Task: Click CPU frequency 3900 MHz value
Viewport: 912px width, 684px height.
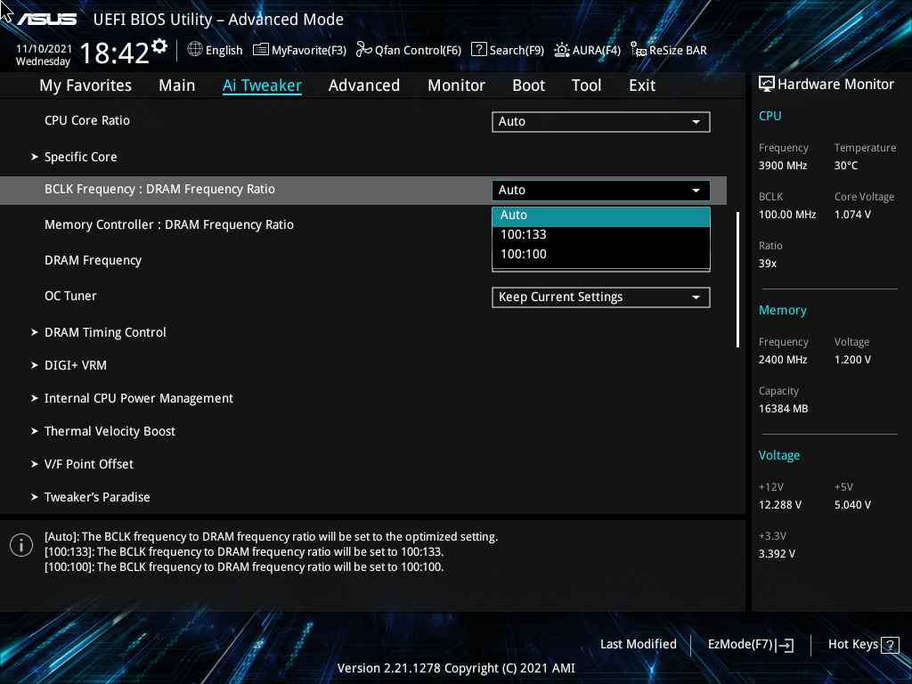Action: click(783, 166)
